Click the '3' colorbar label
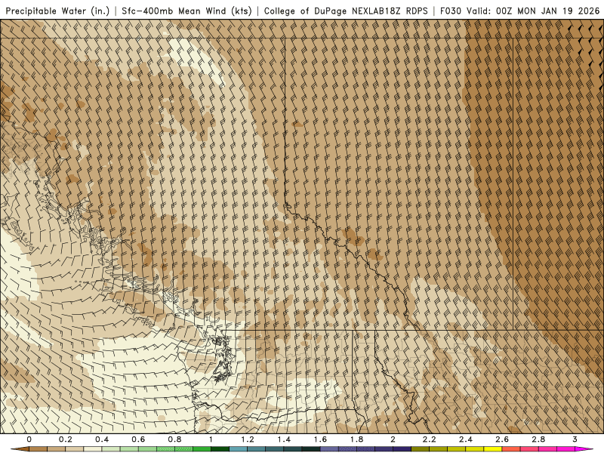 point(575,439)
